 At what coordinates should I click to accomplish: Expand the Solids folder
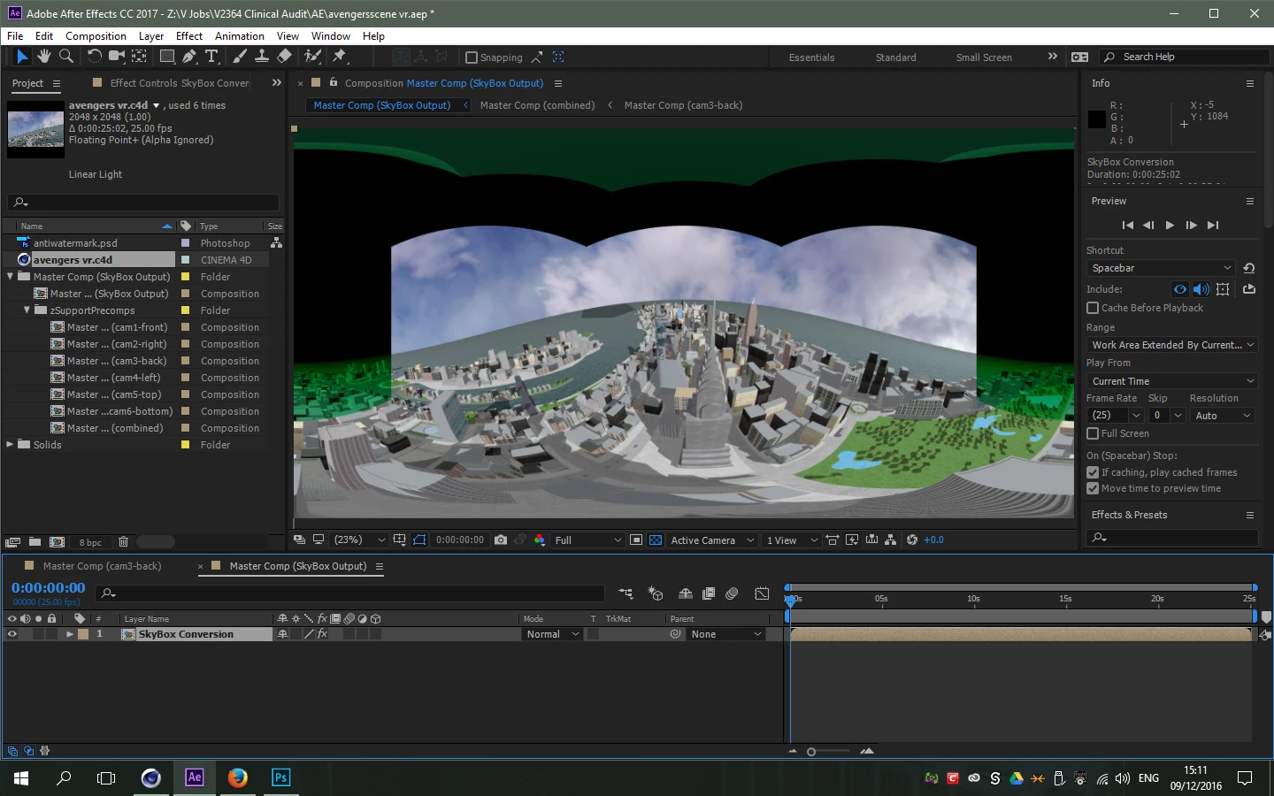[10, 444]
